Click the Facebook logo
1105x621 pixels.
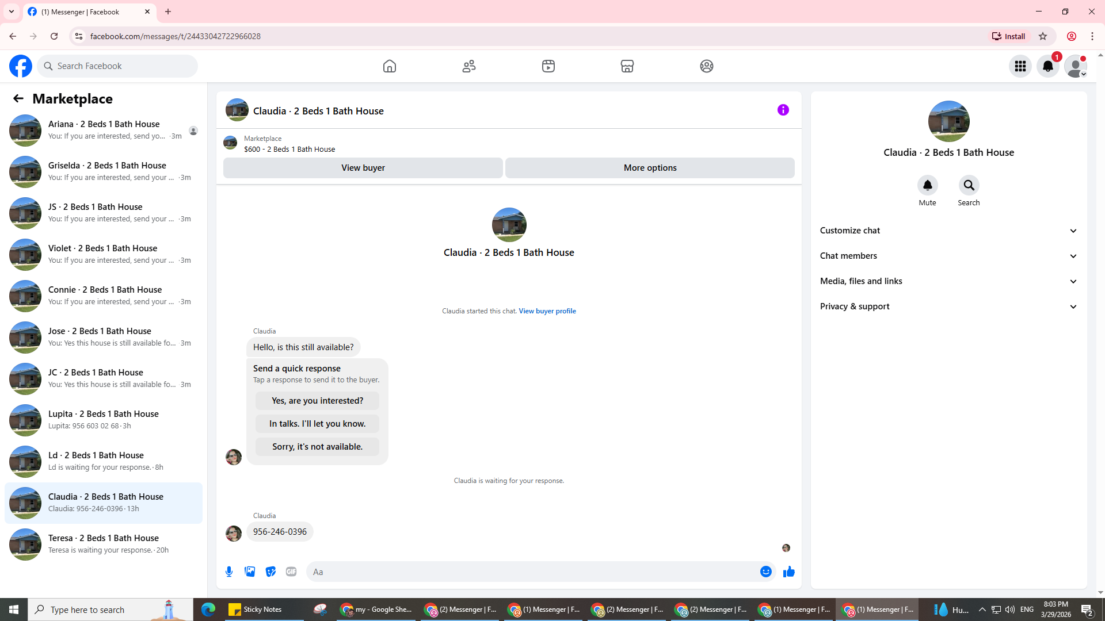tap(21, 66)
